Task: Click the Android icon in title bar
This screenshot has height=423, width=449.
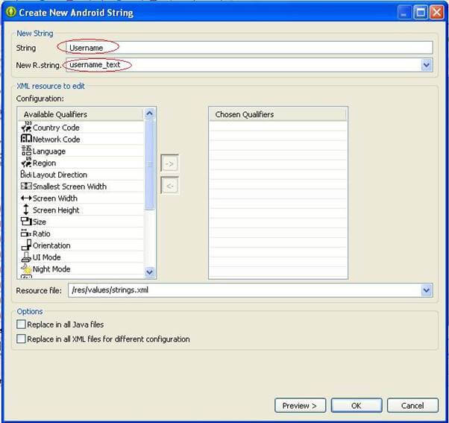Action: coord(10,12)
